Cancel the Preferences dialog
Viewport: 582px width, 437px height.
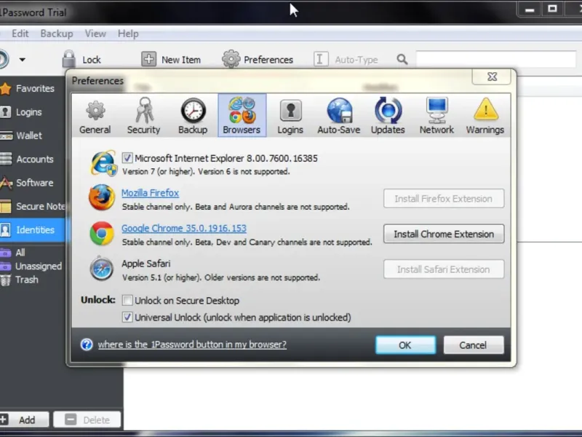474,345
